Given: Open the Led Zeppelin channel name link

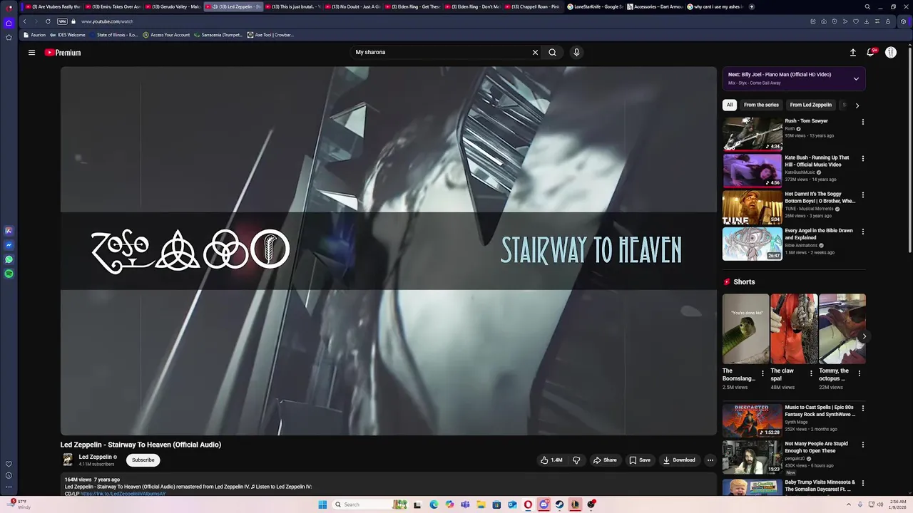Looking at the screenshot, I should coord(96,457).
